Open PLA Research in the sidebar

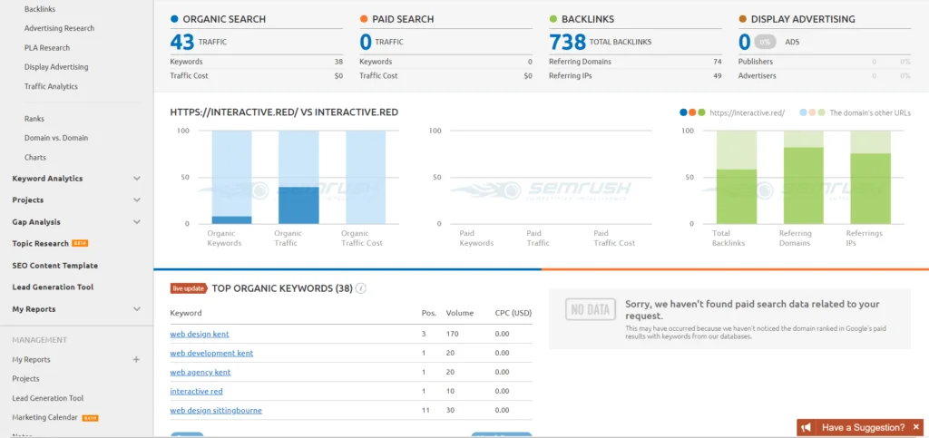pos(47,48)
